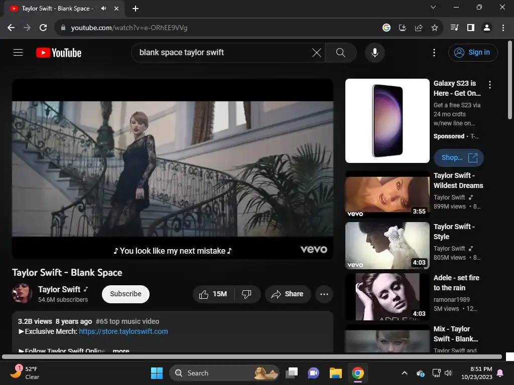
Task: Open the YouTube hamburger guide menu
Action: 18,52
